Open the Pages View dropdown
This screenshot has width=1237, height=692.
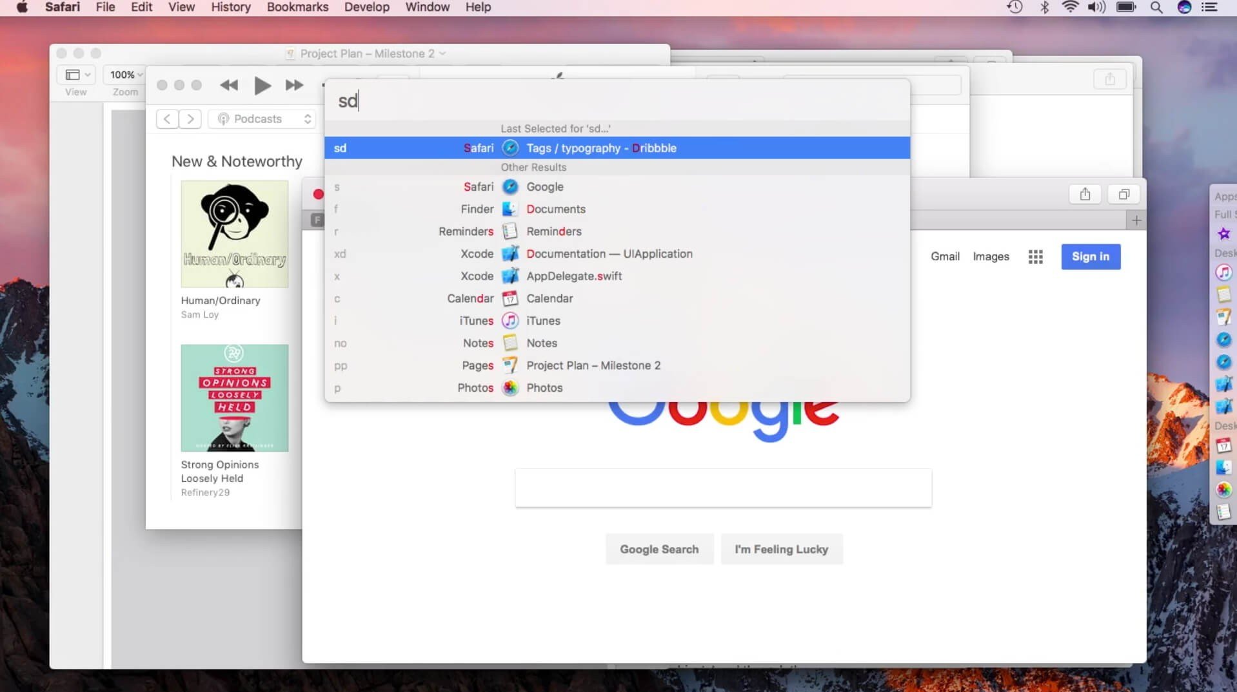77,75
